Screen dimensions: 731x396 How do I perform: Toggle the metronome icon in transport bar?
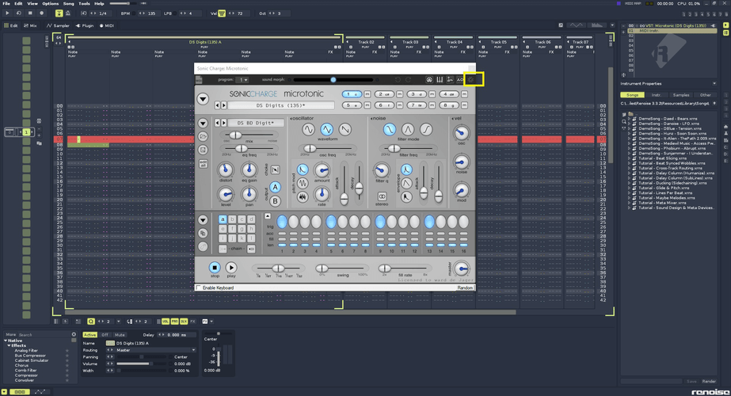point(67,13)
